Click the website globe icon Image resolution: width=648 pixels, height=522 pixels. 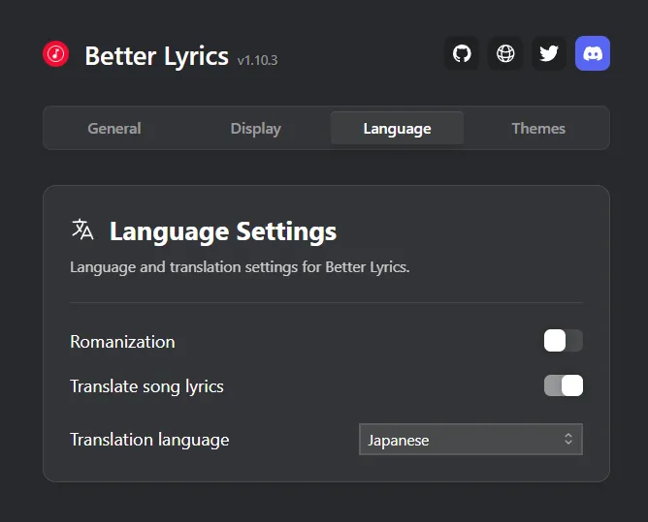(505, 53)
